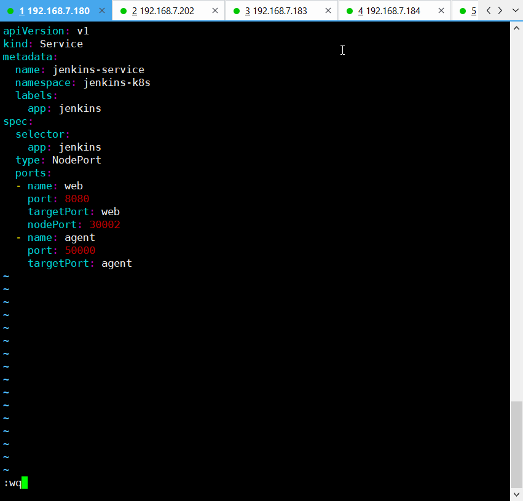Click green status dot on 192.168.7.180 tab
Viewport: 523px width, 501px height.
click(x=10, y=11)
